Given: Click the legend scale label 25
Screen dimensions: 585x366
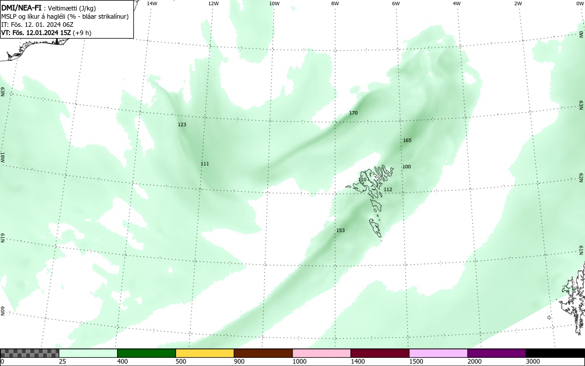Looking at the screenshot, I should 63,361.
